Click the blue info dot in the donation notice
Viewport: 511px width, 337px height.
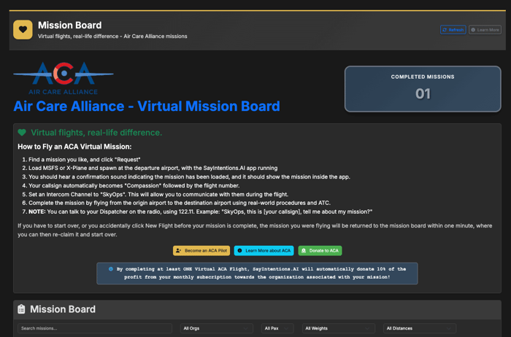pos(111,268)
